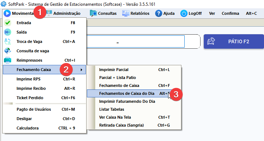Click the green checkmark Entrada icon
The width and height of the screenshot is (264, 141).
8,23
